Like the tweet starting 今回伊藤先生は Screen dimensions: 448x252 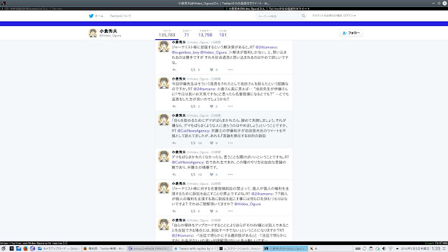211,106
